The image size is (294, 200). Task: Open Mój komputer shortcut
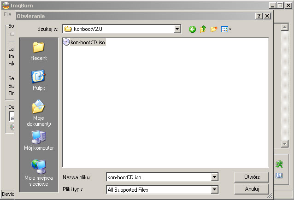pyautogui.click(x=39, y=141)
